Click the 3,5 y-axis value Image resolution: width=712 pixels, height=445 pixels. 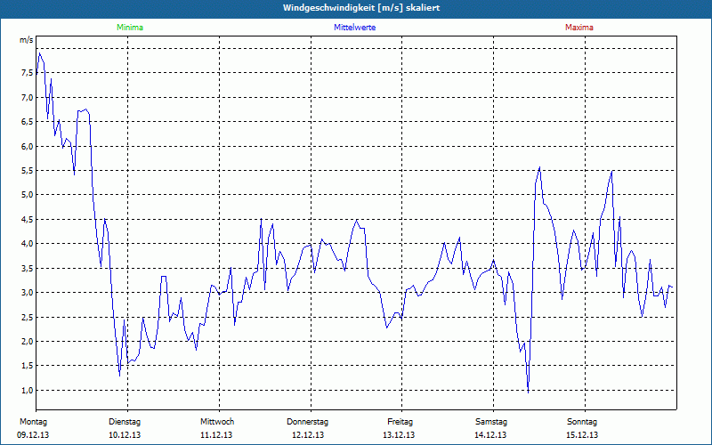point(28,269)
